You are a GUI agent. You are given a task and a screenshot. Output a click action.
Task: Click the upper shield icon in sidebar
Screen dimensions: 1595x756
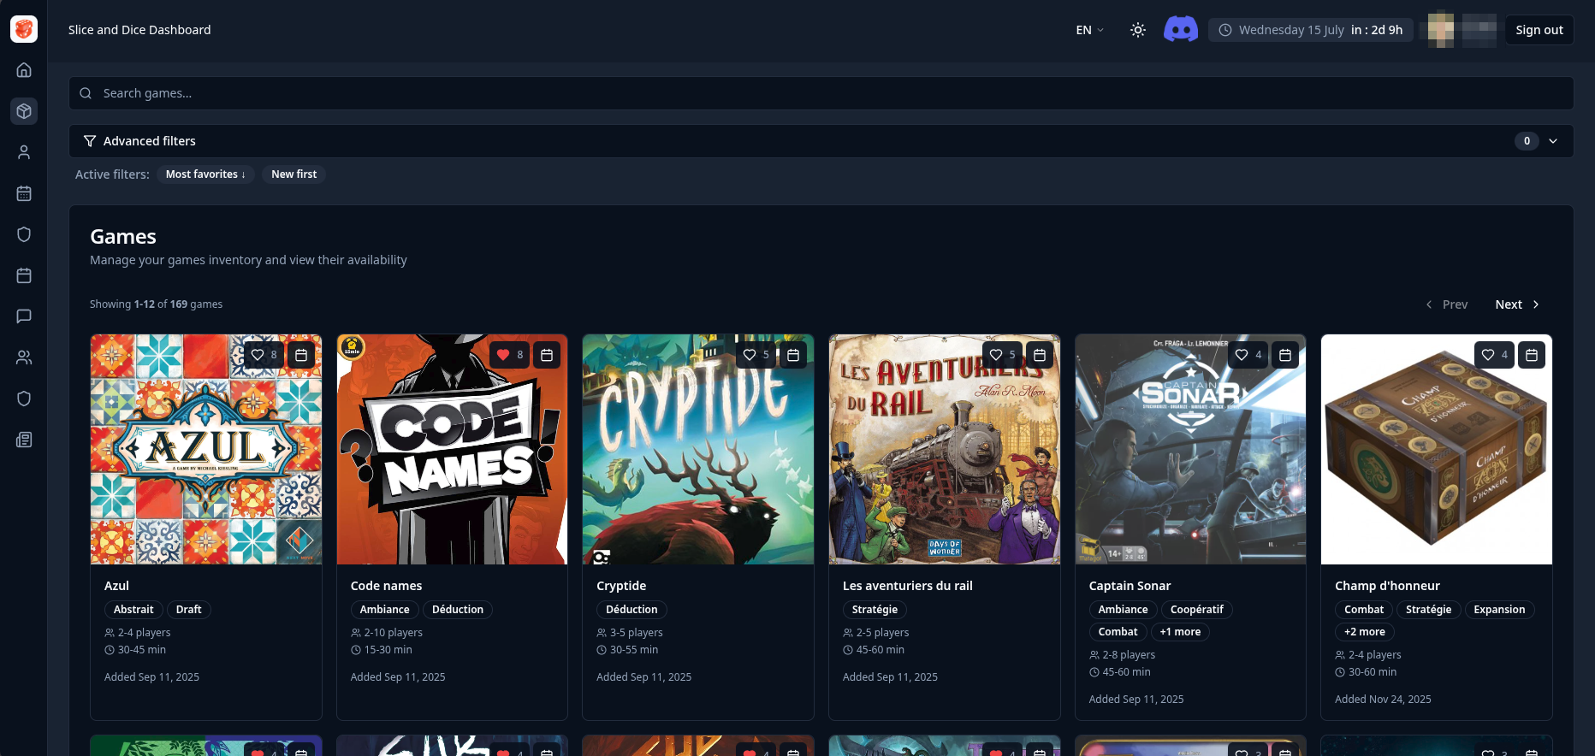click(x=24, y=234)
